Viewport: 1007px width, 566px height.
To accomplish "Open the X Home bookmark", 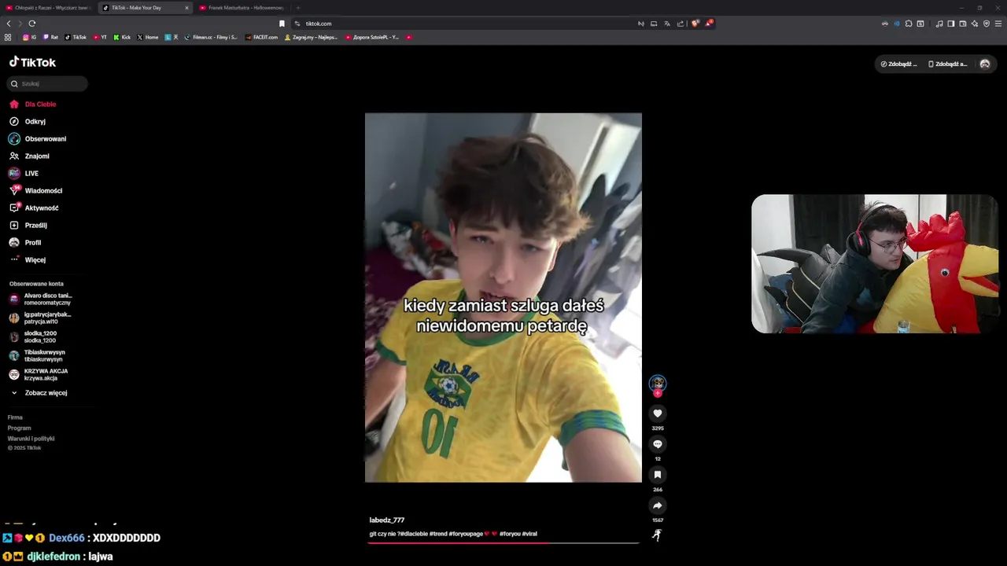I will pyautogui.click(x=148, y=37).
